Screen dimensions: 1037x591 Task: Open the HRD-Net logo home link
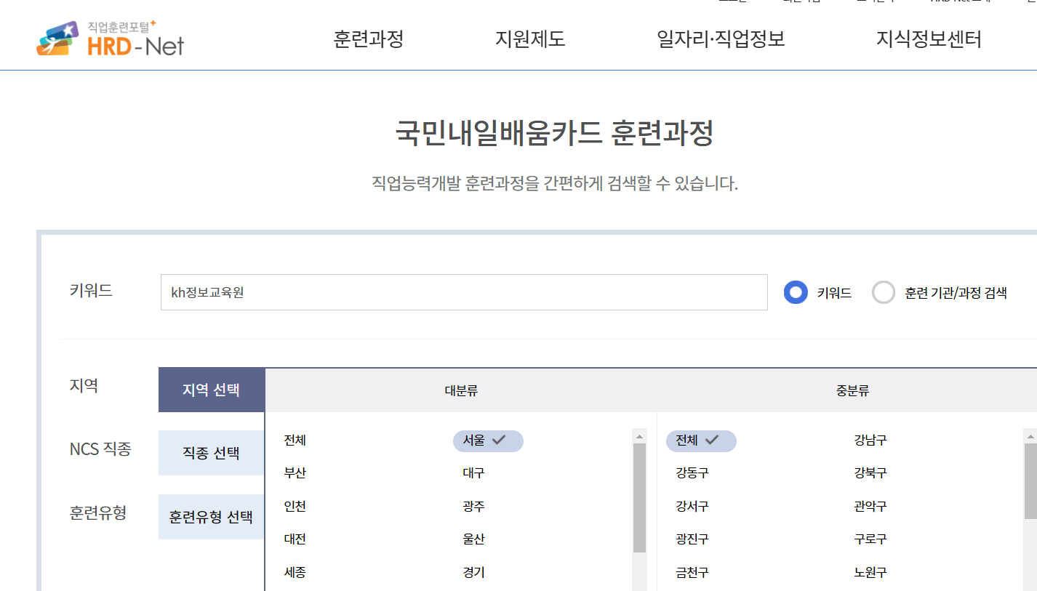pos(110,39)
